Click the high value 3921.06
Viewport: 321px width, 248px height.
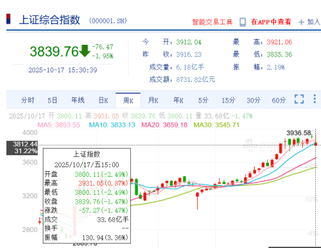coord(279,42)
